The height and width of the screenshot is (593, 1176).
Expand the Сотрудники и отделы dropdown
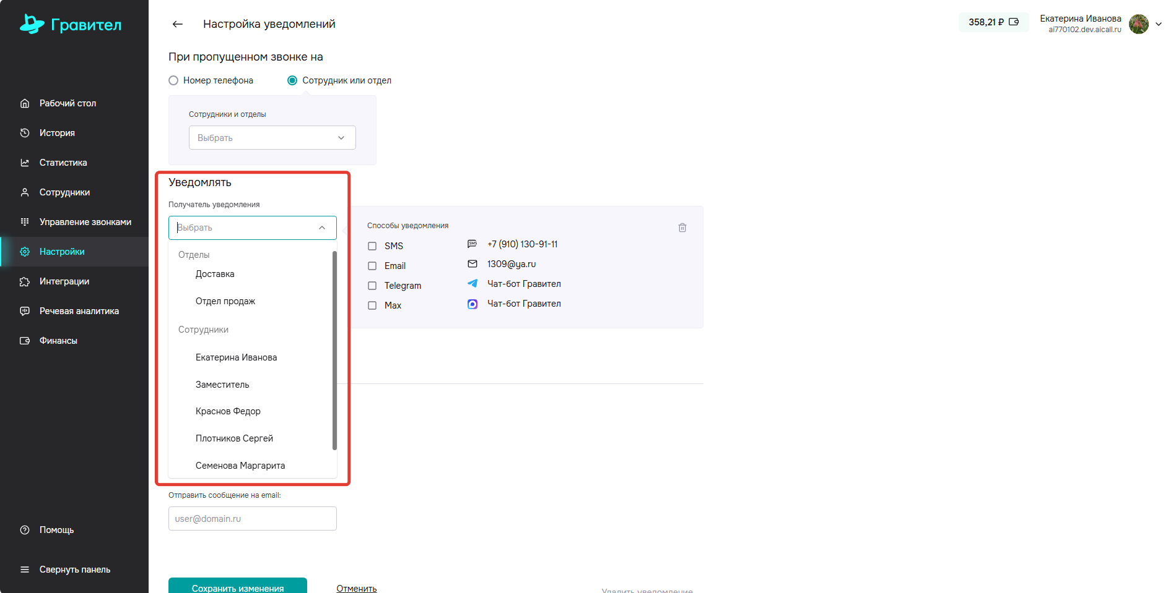tap(272, 138)
